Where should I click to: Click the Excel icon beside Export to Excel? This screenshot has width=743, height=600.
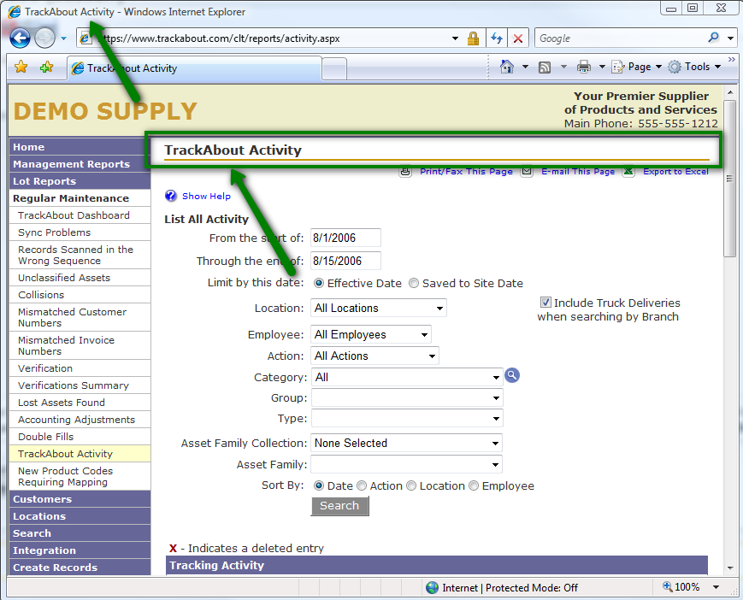pyautogui.click(x=628, y=171)
